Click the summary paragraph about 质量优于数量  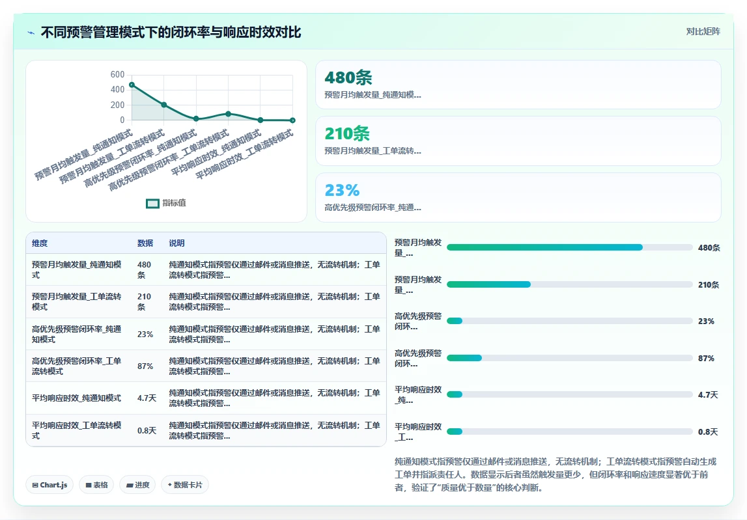pyautogui.click(x=556, y=474)
